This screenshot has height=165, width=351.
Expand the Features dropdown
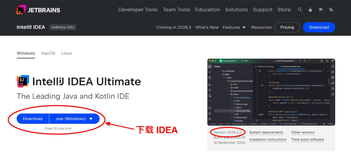click(x=234, y=27)
